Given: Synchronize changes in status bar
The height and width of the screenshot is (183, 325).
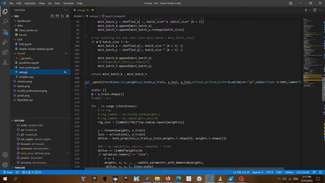Looking at the screenshot, I should [17, 172].
